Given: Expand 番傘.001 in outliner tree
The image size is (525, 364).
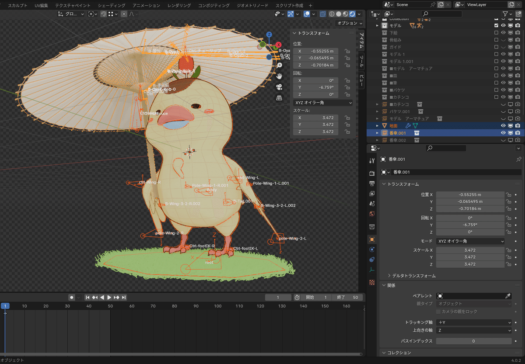Looking at the screenshot, I should click(378, 133).
